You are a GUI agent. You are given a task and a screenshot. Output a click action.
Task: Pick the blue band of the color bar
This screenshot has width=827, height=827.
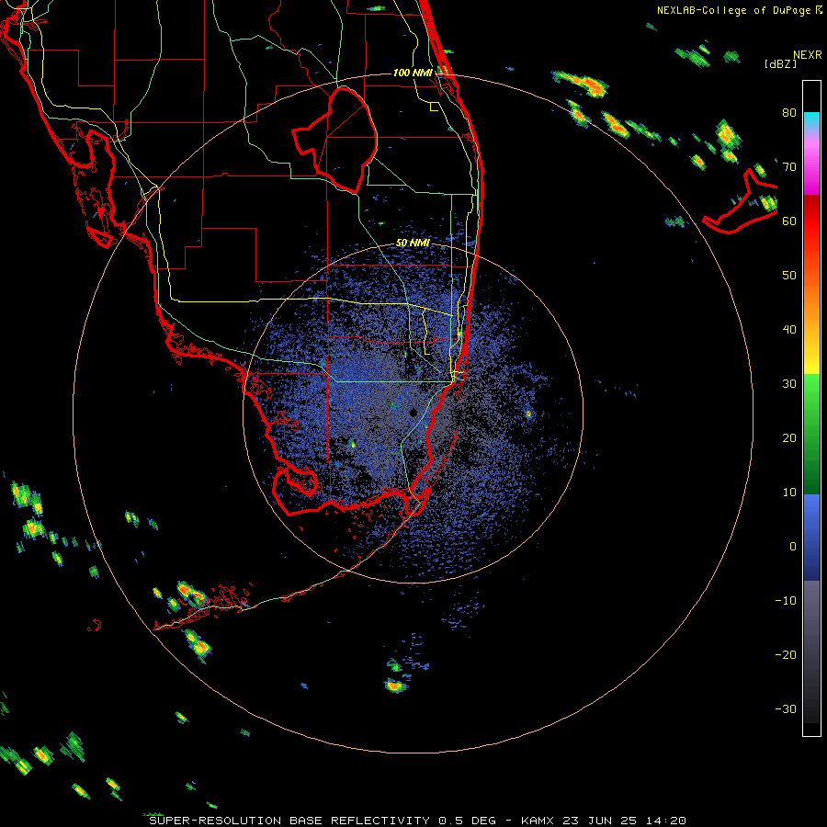click(811, 537)
